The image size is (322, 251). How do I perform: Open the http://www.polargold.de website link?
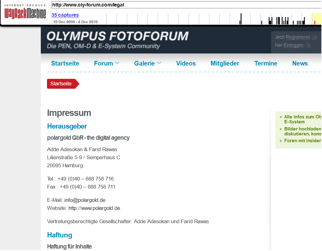pos(94,208)
